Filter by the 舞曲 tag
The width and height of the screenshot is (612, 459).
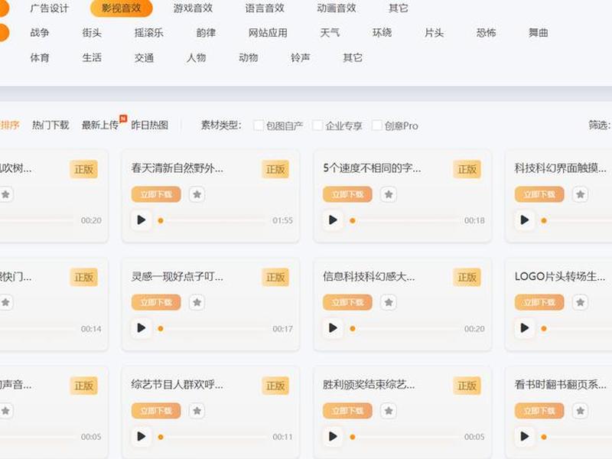pos(539,33)
